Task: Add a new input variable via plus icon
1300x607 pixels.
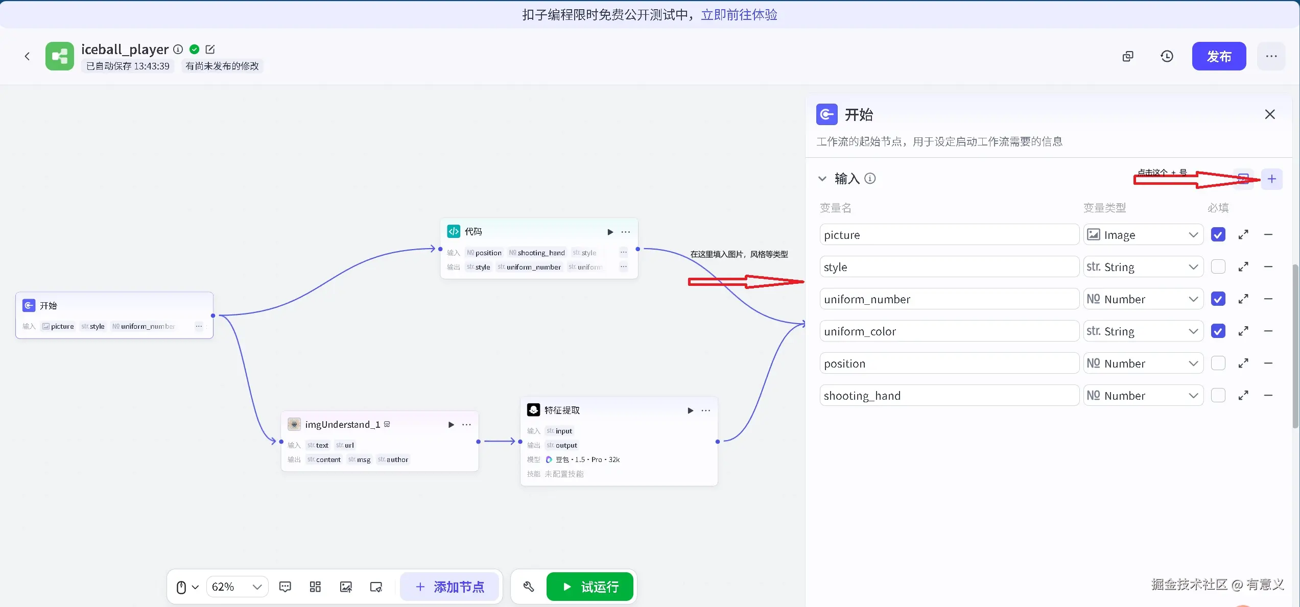Action: click(1272, 179)
